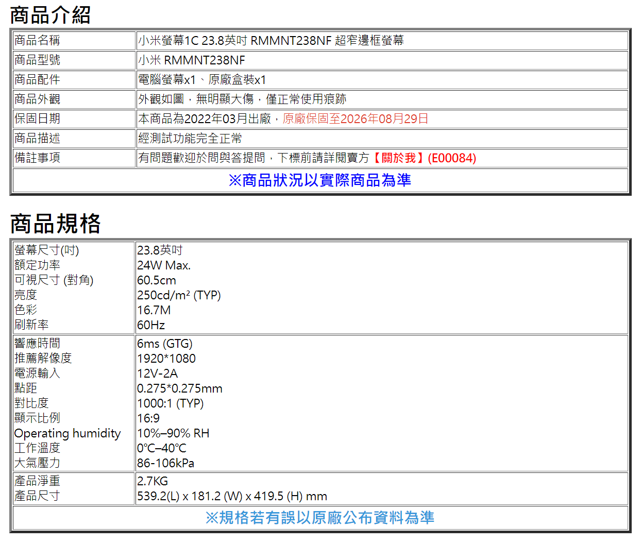Select the model number 小米 RMMNT238NF cell
This screenshot has height=543, width=642.
pos(173,60)
